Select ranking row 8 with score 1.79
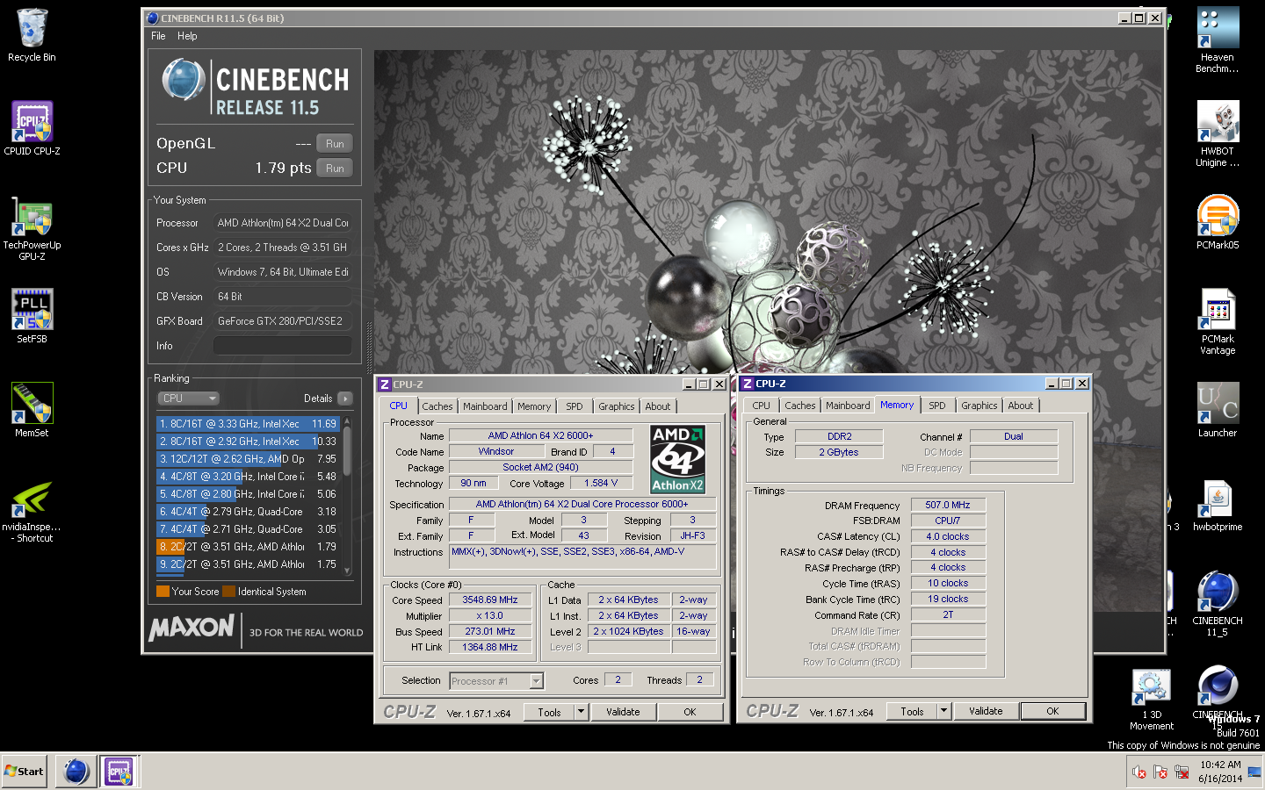Screen dimensions: 1265x790 248,547
